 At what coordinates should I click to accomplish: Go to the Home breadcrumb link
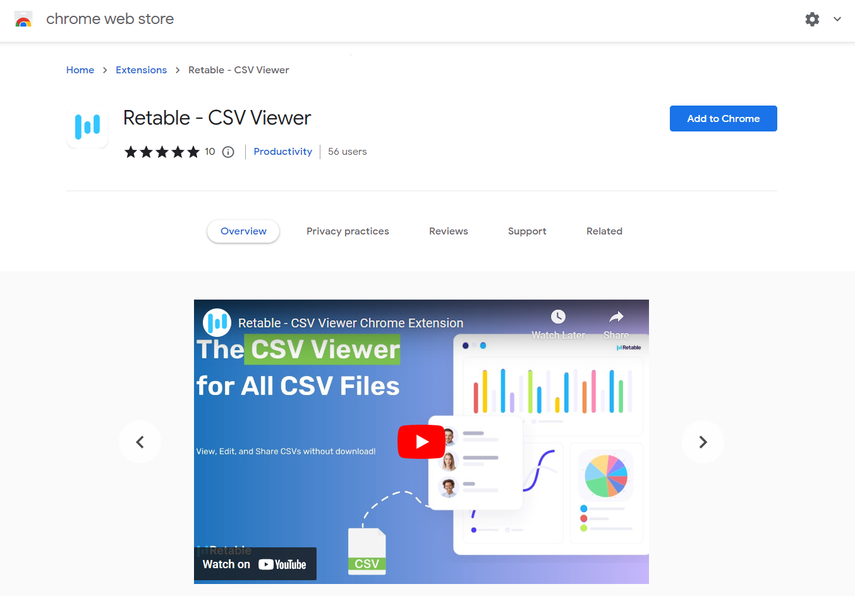[x=80, y=70]
